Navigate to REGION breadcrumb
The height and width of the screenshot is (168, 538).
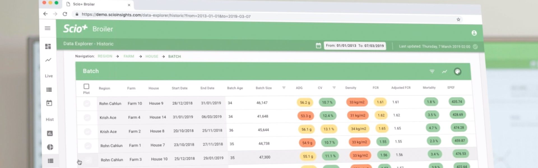[105, 56]
